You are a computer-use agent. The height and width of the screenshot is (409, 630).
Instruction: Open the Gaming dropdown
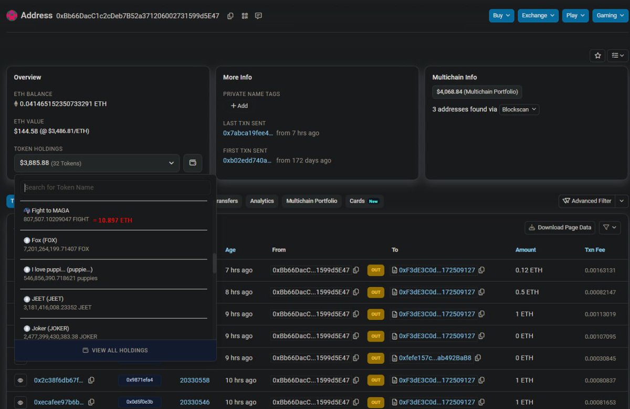tap(610, 16)
